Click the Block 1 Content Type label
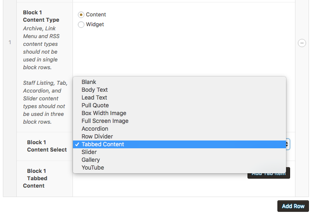The image size is (311, 213). pyautogui.click(x=41, y=16)
